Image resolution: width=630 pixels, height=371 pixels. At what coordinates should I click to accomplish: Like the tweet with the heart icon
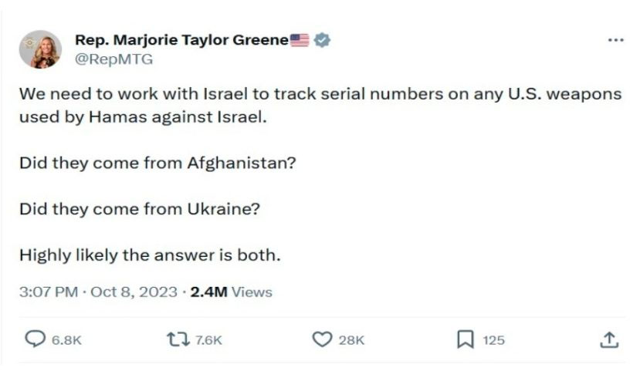(322, 339)
